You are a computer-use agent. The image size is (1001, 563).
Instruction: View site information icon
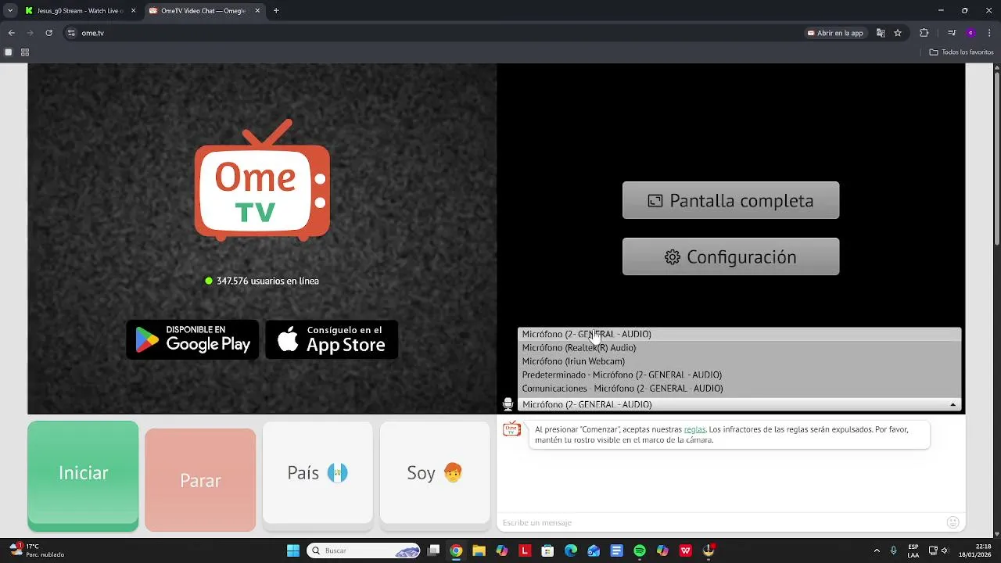(x=71, y=33)
